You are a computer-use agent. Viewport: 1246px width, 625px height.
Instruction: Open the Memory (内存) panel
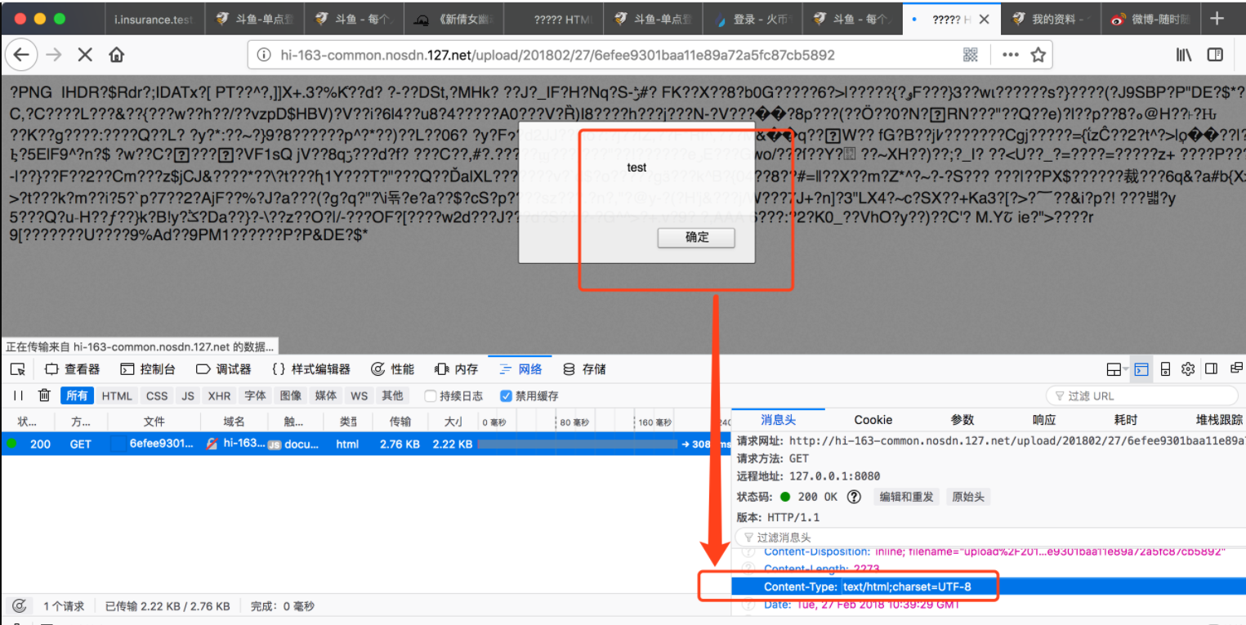pyautogui.click(x=457, y=369)
